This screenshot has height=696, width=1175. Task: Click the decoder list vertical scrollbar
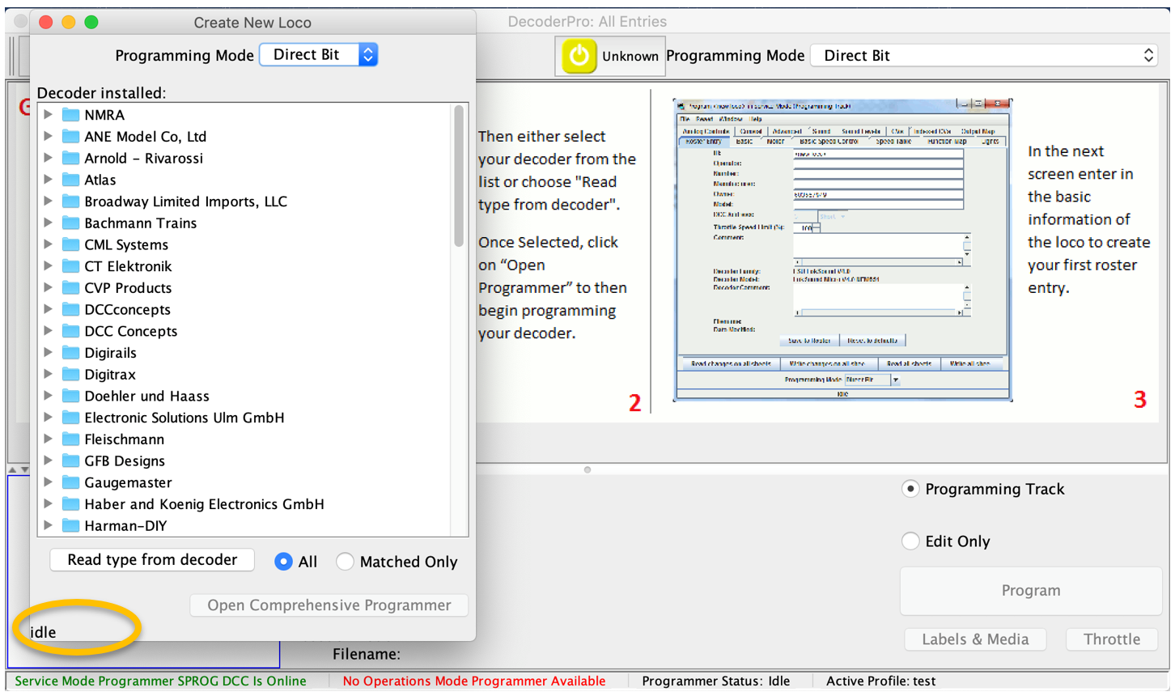click(x=459, y=176)
